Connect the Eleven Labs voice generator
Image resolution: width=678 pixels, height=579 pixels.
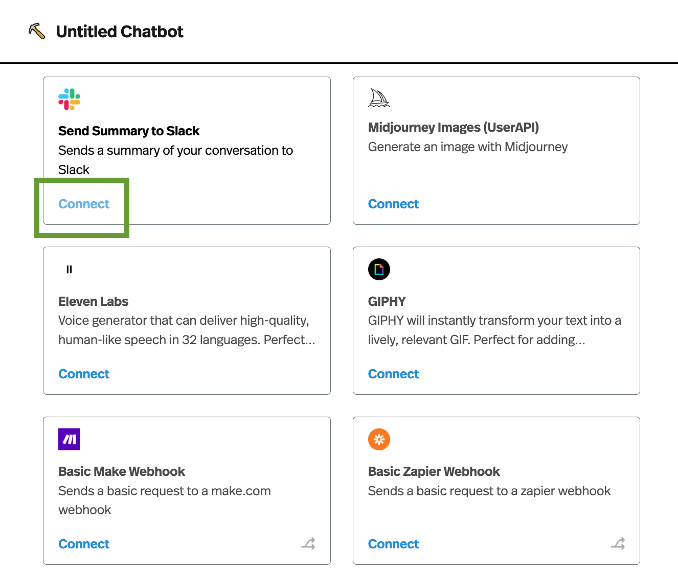tap(84, 374)
